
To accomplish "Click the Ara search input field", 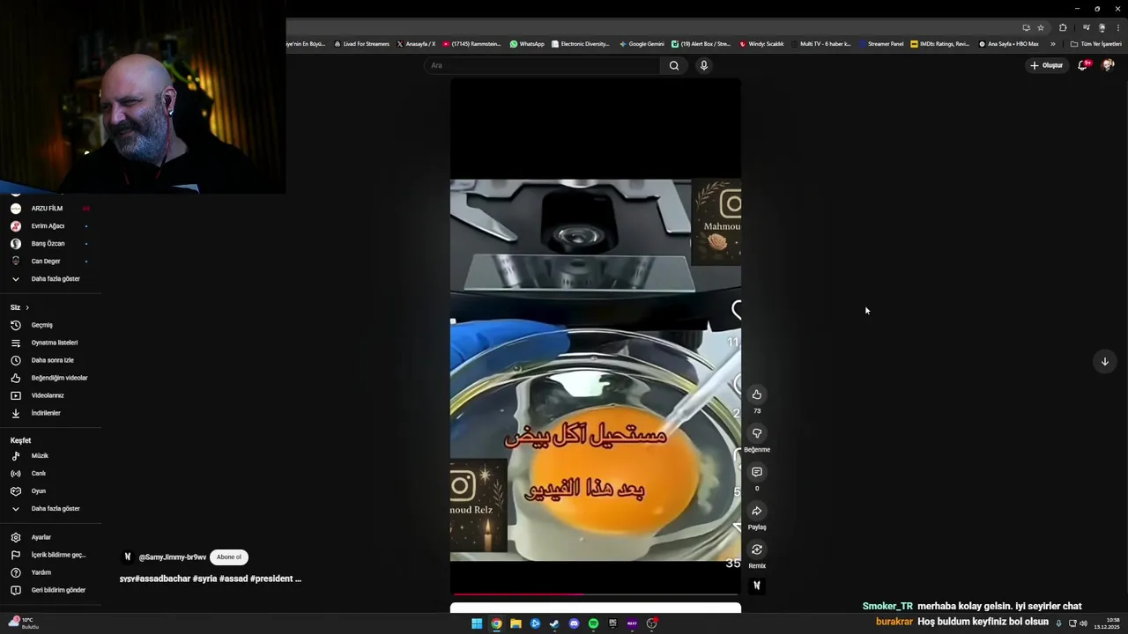I will pyautogui.click(x=542, y=65).
